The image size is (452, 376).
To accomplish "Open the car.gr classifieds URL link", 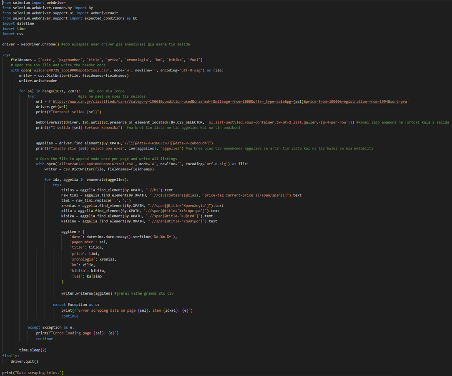I will tap(230, 101).
